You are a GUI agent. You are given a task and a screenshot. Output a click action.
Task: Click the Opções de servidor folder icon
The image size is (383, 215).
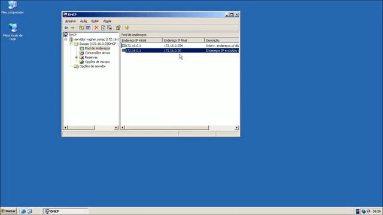point(76,66)
